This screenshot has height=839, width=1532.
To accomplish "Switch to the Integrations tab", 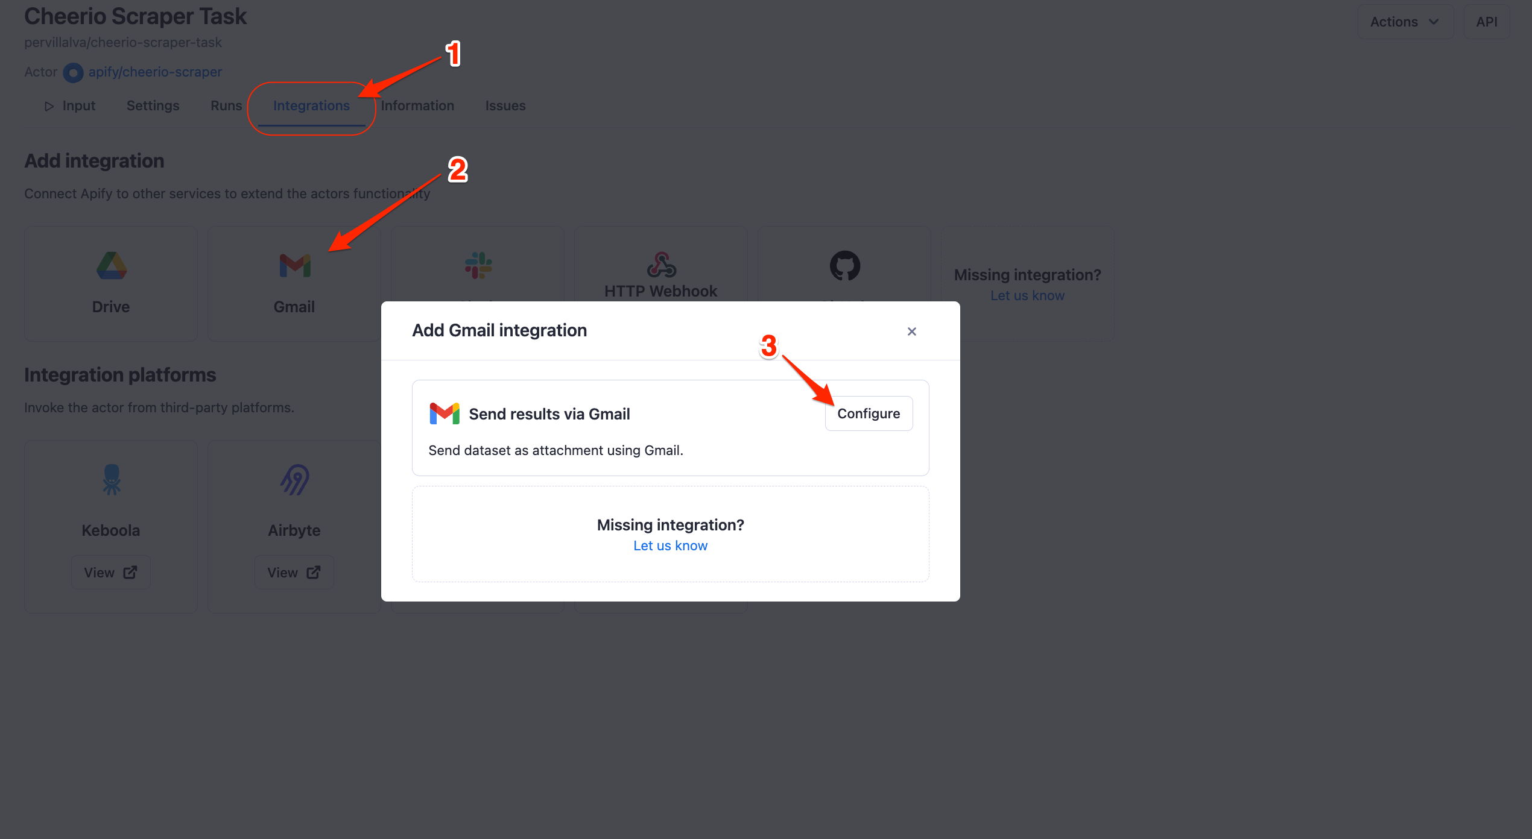I will [x=312, y=105].
